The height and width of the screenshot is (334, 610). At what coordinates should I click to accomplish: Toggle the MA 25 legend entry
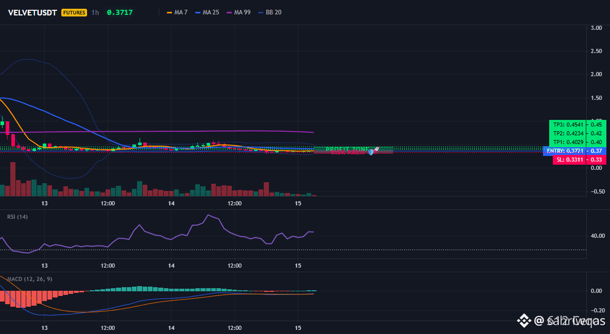(207, 12)
